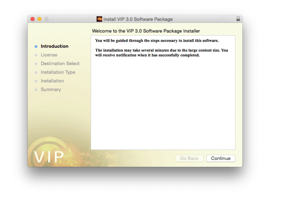Click the disabled Go Back button

click(189, 158)
